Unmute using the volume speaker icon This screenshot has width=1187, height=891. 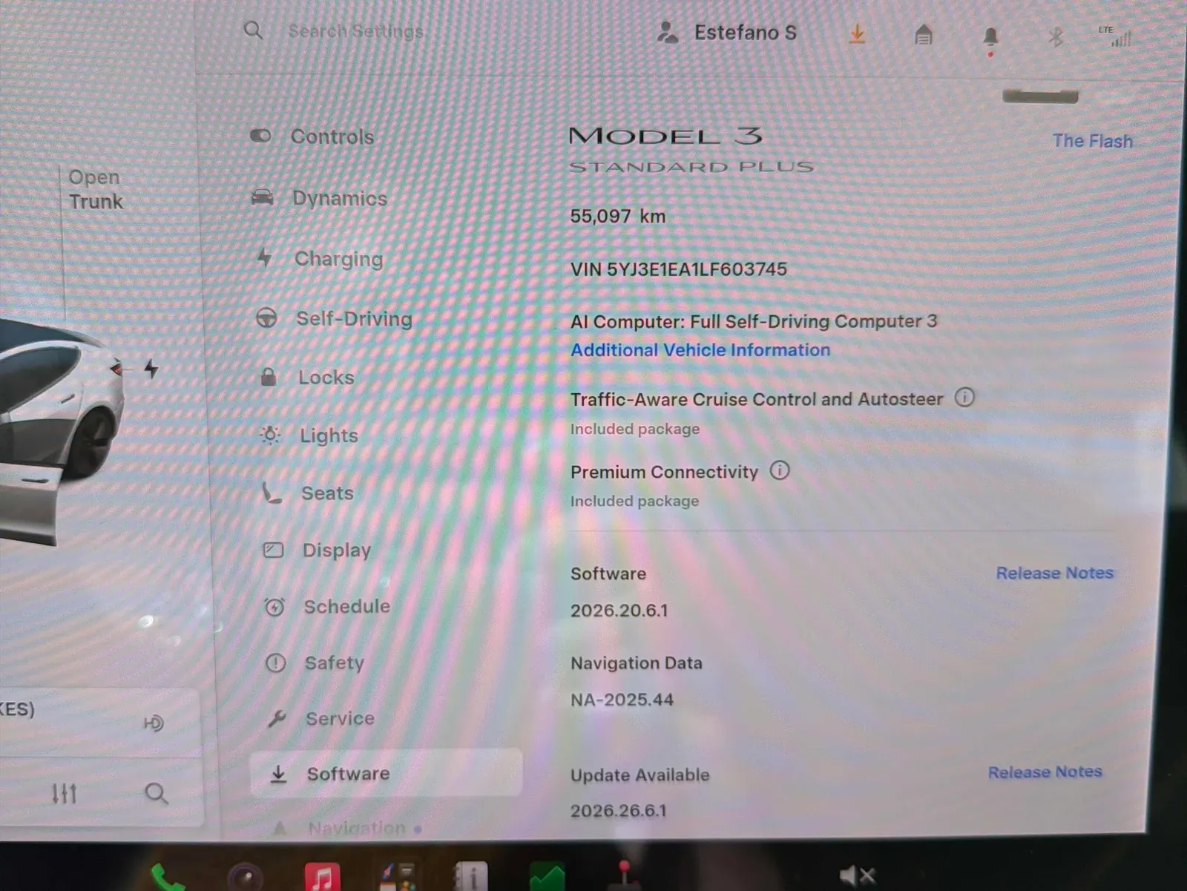(x=857, y=876)
